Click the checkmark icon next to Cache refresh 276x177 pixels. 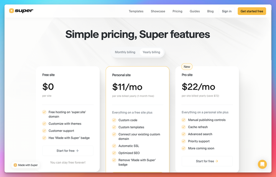pyautogui.click(x=184, y=127)
